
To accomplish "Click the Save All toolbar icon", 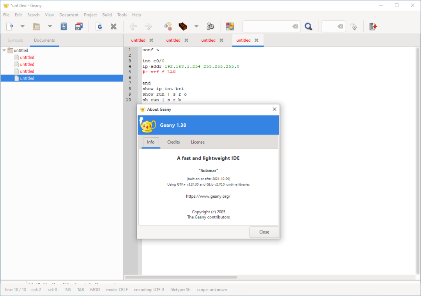I will tap(79, 26).
